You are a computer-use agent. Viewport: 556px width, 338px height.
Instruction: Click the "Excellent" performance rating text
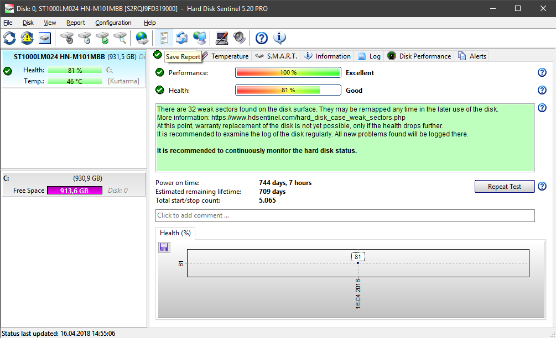(360, 72)
